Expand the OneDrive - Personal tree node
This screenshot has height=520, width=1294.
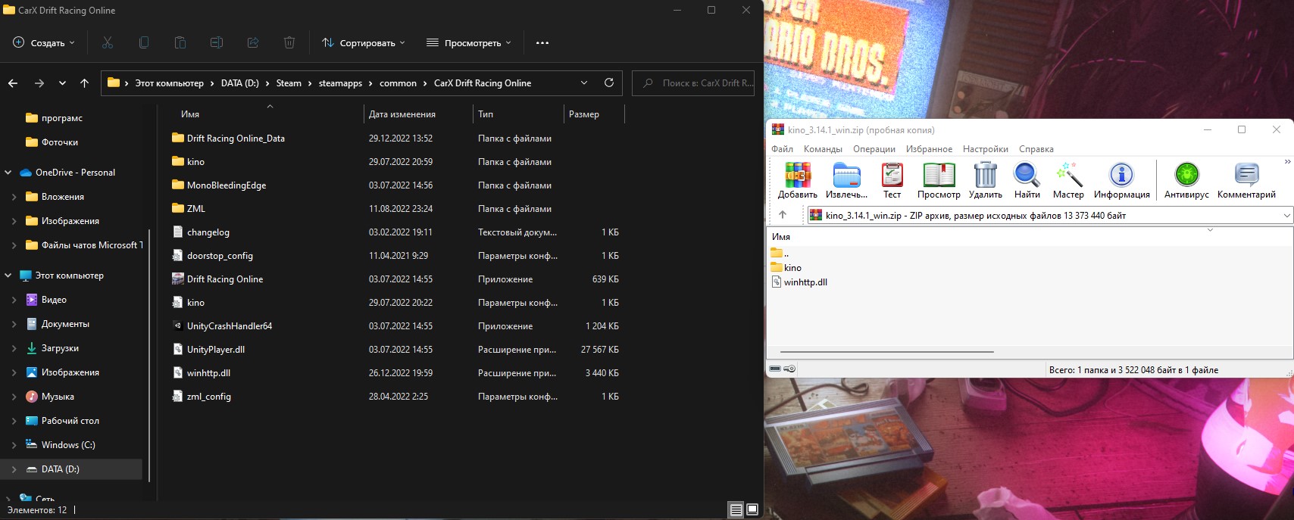tap(8, 173)
